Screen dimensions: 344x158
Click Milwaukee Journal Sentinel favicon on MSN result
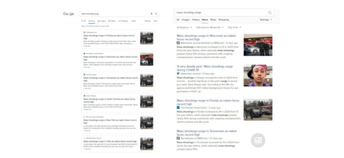tap(178, 43)
